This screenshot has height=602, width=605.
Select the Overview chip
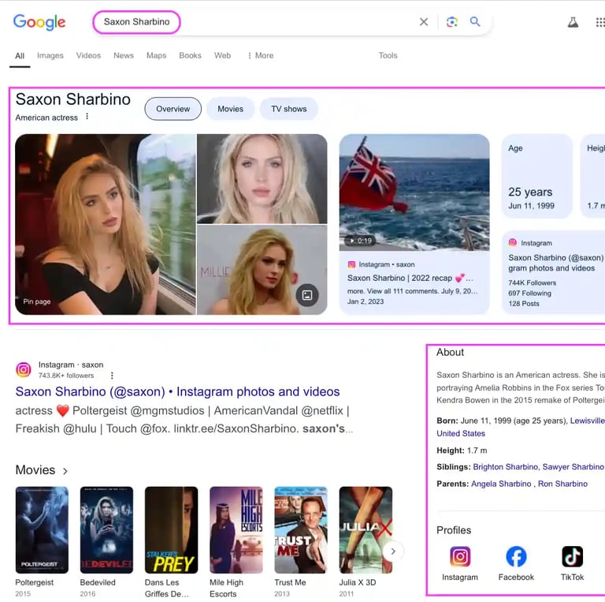173,109
